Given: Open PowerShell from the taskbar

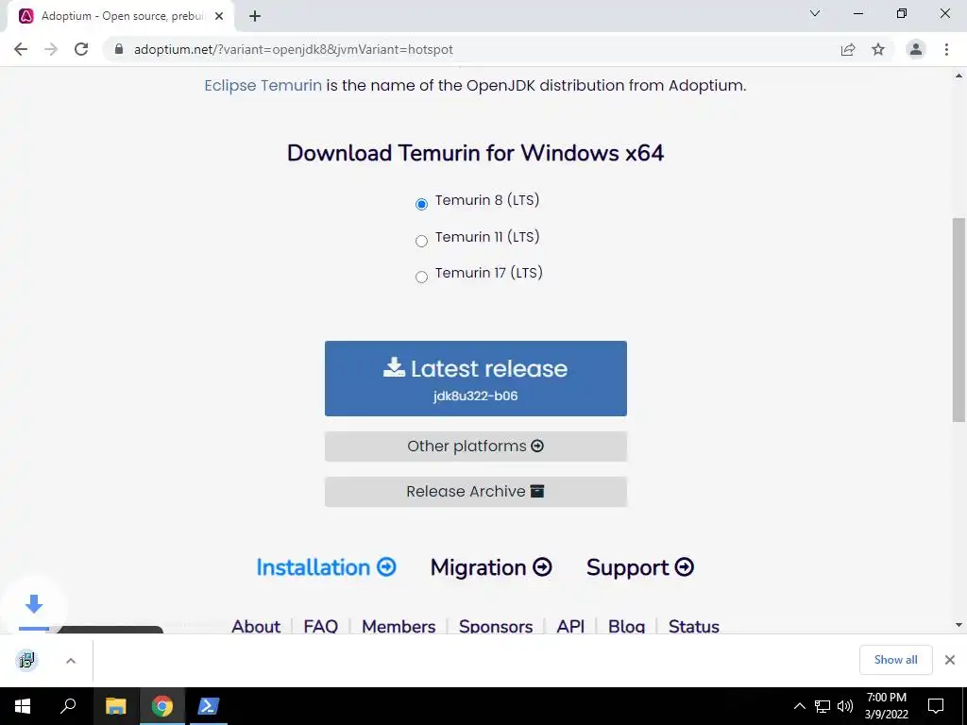Looking at the screenshot, I should (209, 706).
